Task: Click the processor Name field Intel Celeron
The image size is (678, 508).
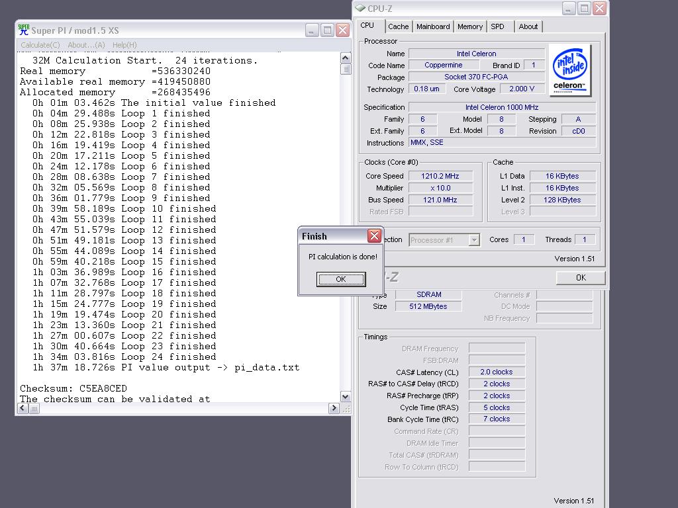Action: click(477, 54)
